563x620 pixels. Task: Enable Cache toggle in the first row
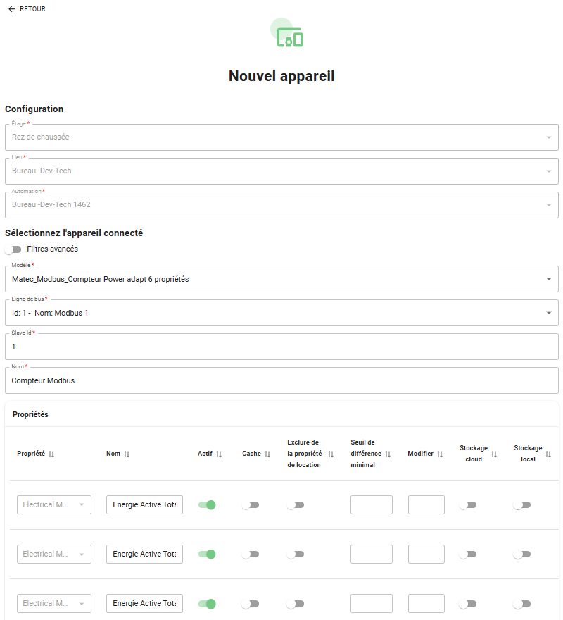251,505
